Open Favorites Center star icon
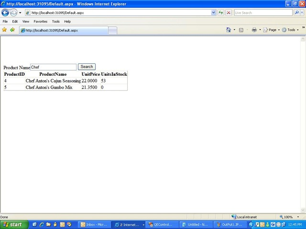306x229 pixels. [x=4, y=30]
